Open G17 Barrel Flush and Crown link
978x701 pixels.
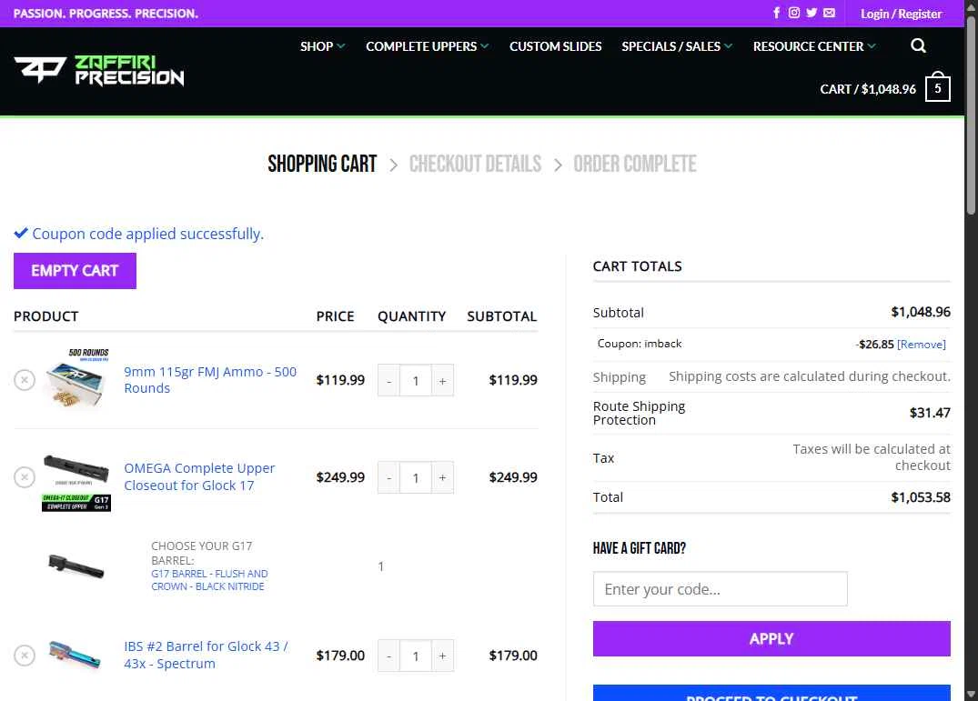209,580
